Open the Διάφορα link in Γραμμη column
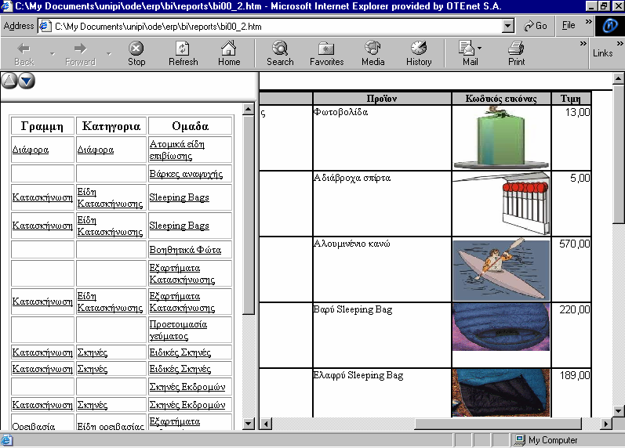This screenshot has height=448, width=625. (x=31, y=150)
